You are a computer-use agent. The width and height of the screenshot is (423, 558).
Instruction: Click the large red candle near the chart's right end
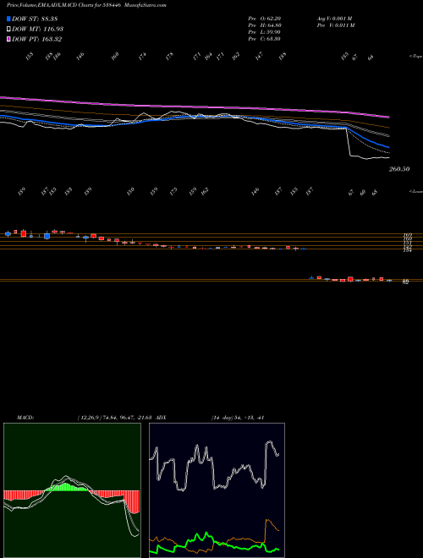pos(350,279)
